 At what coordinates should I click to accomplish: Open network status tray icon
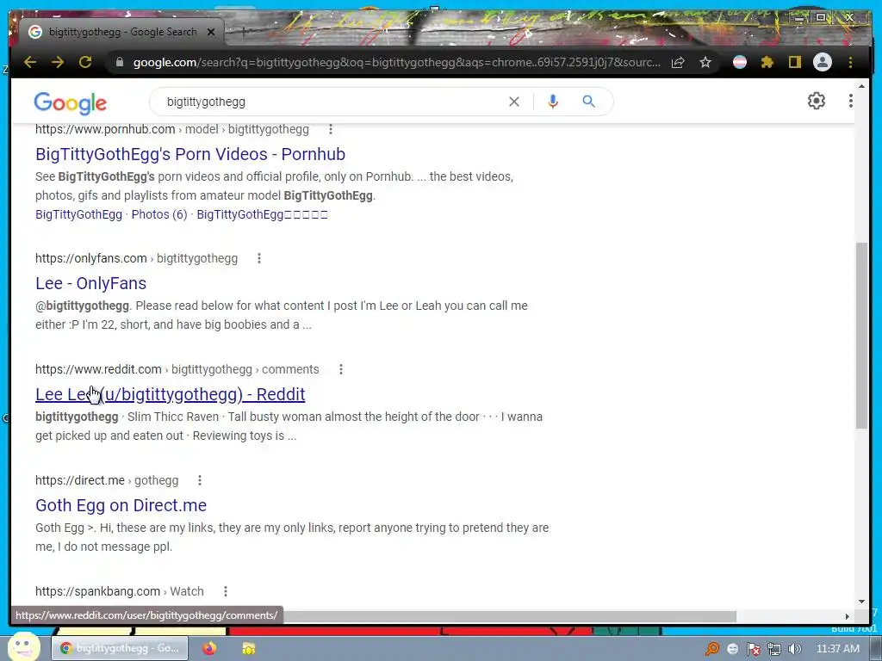774,649
